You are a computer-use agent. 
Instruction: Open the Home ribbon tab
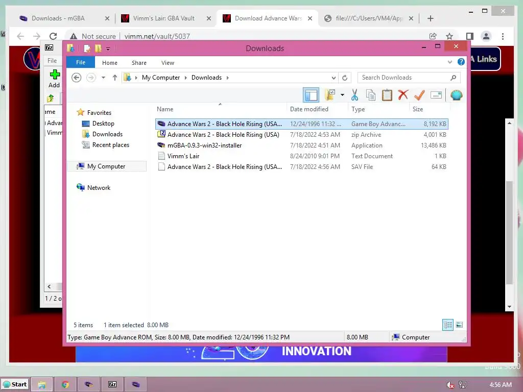(x=110, y=63)
